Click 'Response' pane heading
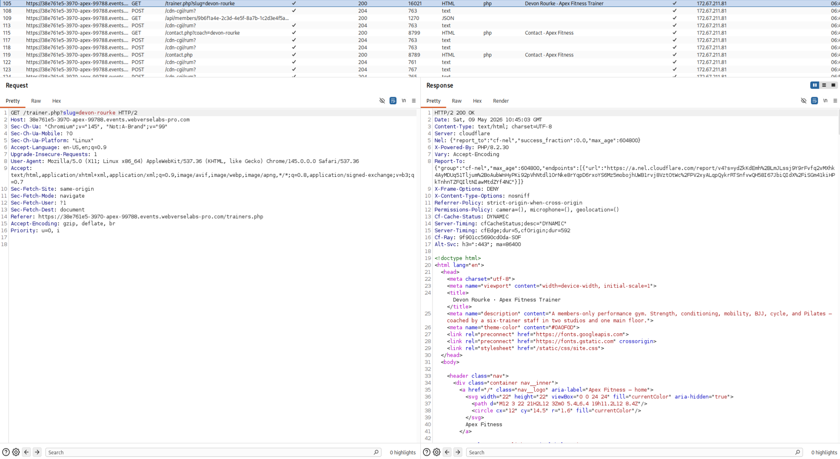Viewport: 840px width, 459px height. [440, 85]
